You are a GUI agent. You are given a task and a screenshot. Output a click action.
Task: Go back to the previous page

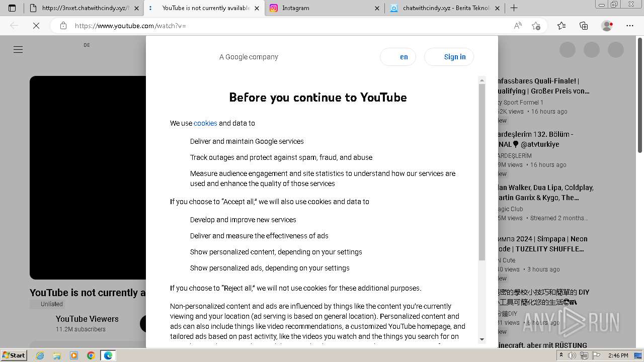click(x=14, y=26)
